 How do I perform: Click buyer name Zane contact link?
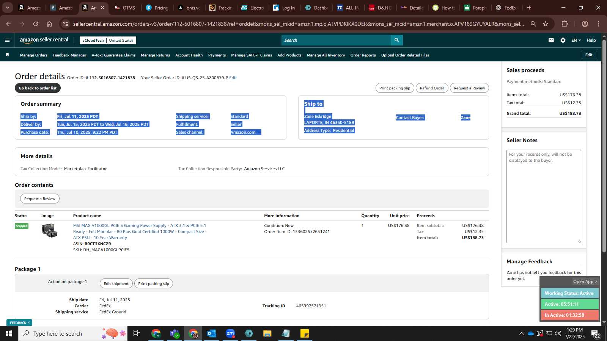coord(465,117)
